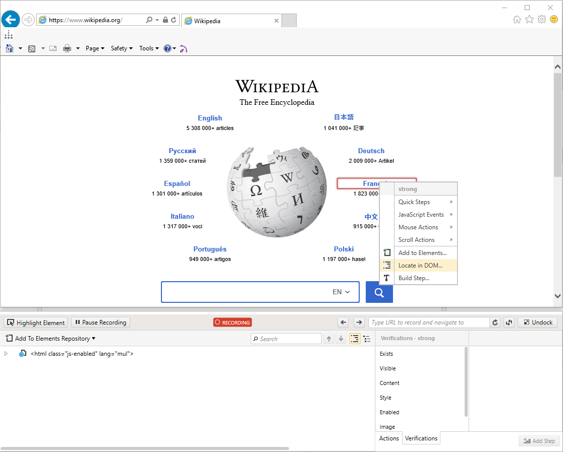563x452 pixels.
Task: Open the feeds dropdown arrow
Action: click(43, 48)
